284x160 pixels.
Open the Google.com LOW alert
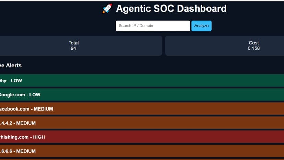point(142,94)
